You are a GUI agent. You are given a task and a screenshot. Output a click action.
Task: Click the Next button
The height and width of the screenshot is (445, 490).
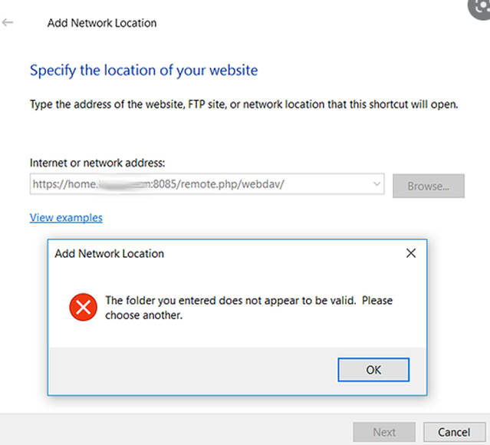[384, 432]
